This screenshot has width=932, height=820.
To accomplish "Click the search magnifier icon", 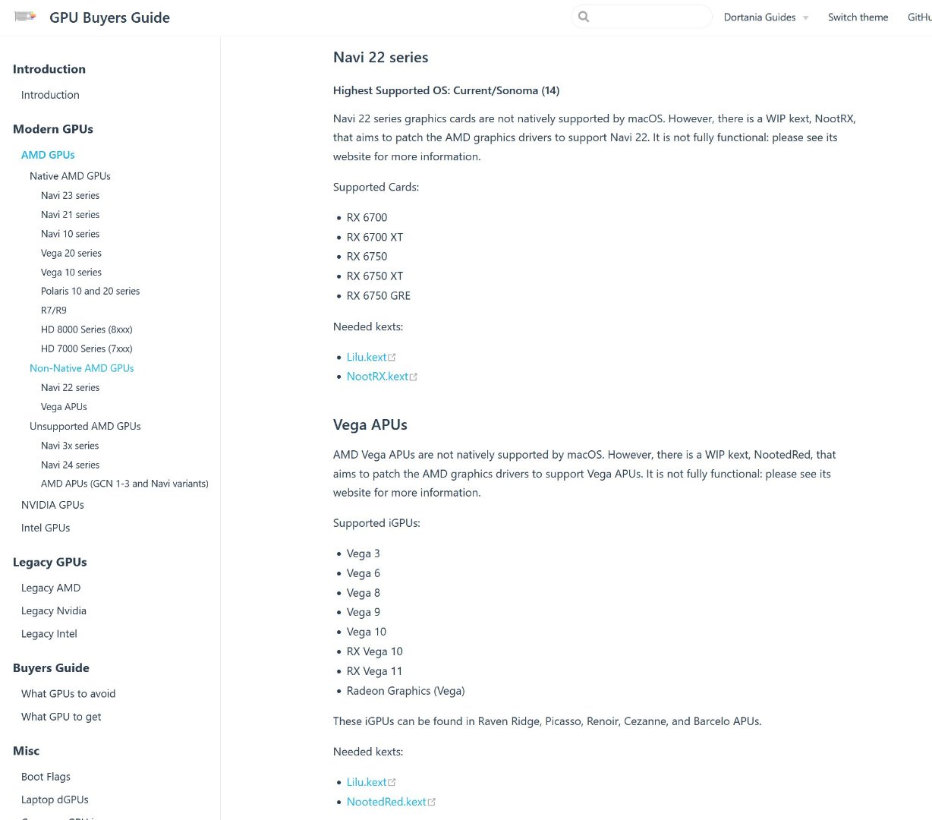I will coord(583,17).
